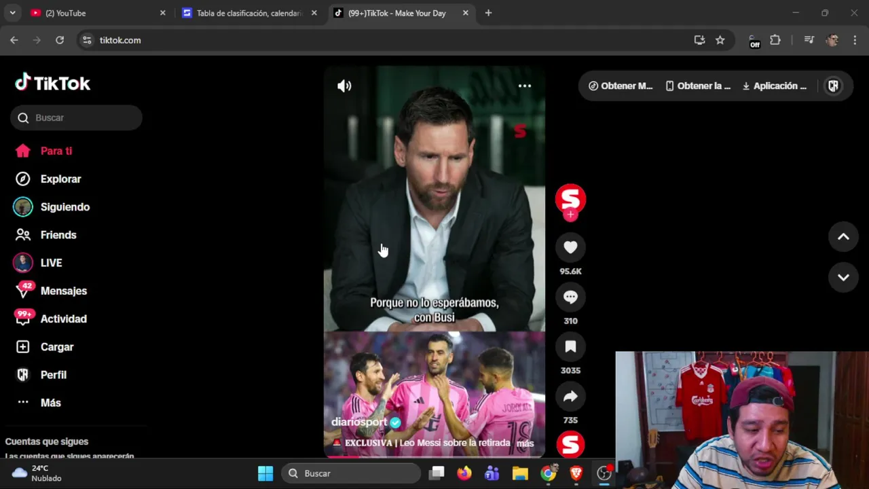Share the video using the arrow icon
This screenshot has height=489, width=869.
pos(570,397)
